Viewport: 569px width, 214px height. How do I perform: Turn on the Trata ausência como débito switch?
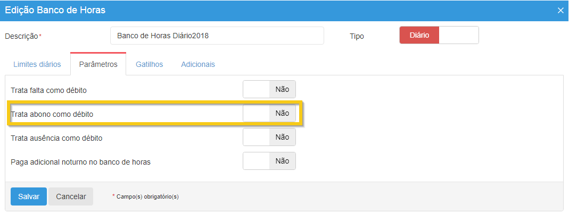269,137
